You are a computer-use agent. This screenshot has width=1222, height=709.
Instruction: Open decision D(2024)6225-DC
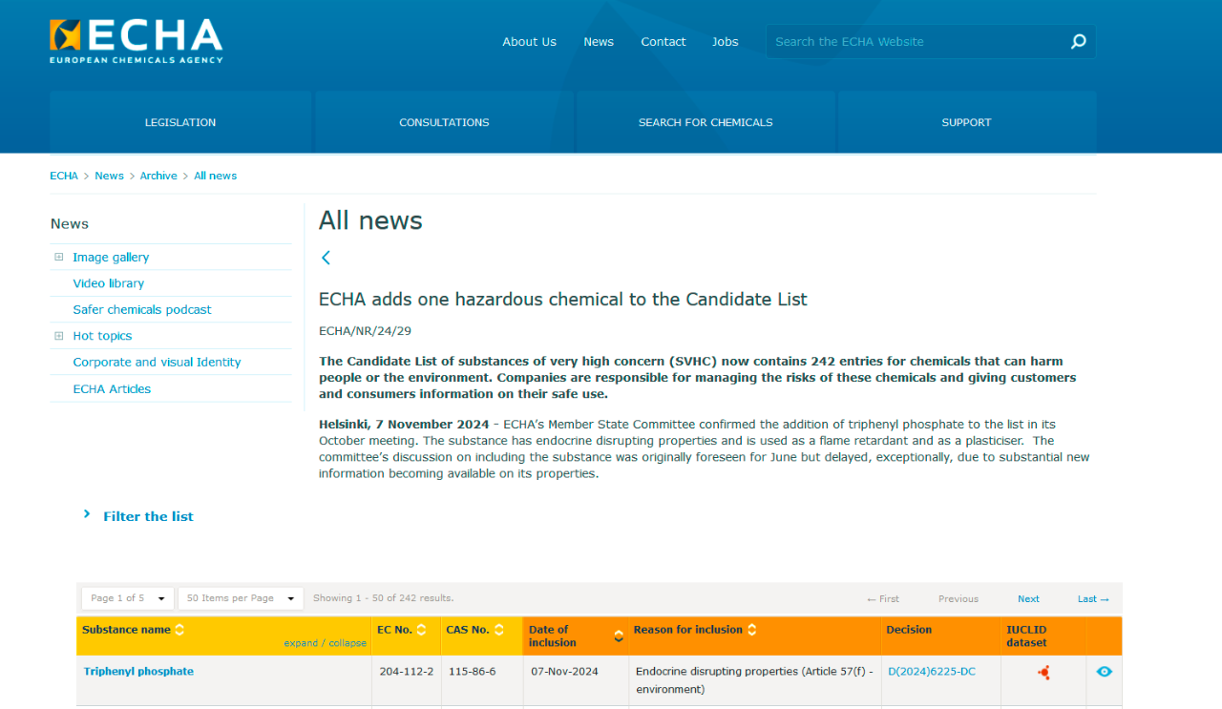pyautogui.click(x=932, y=672)
